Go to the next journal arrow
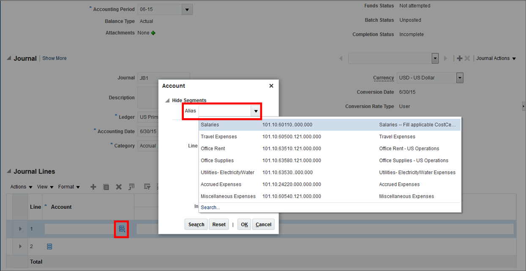This screenshot has width=526, height=271. pos(445,58)
